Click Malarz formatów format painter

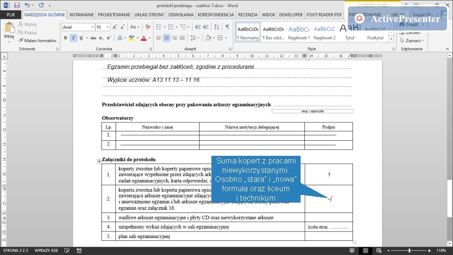coord(37,41)
